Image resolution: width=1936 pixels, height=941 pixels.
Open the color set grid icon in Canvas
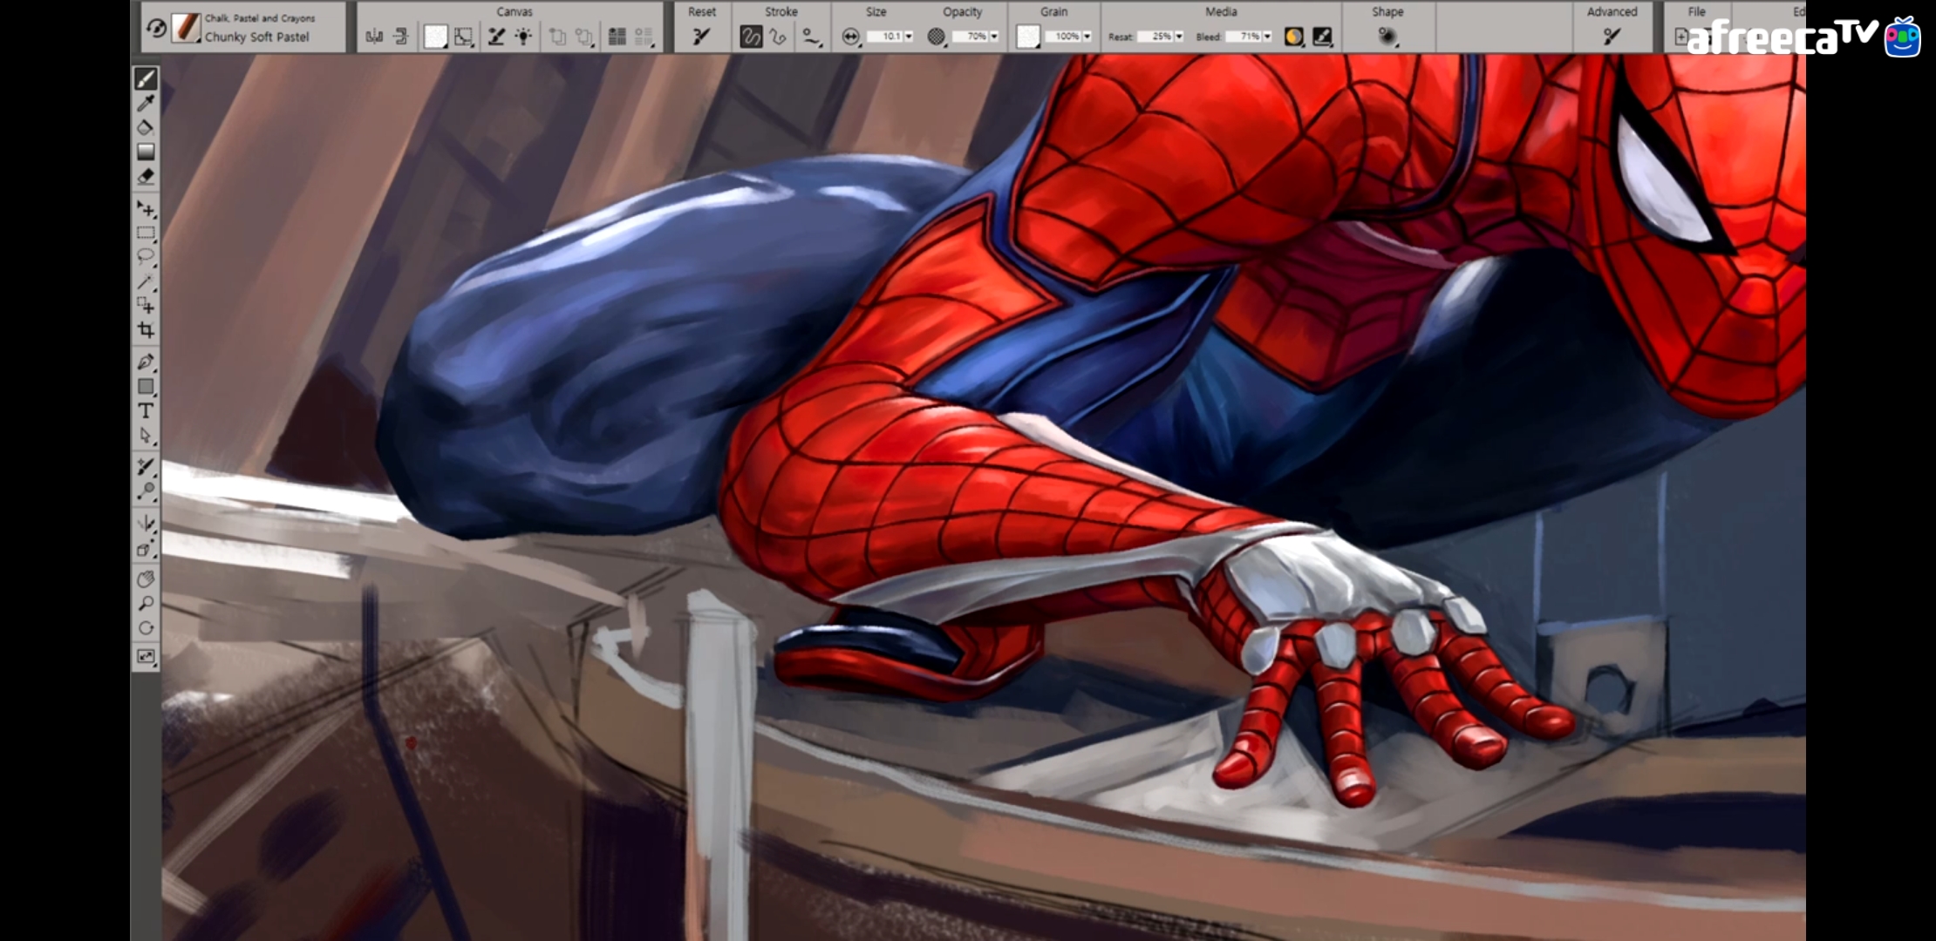617,37
